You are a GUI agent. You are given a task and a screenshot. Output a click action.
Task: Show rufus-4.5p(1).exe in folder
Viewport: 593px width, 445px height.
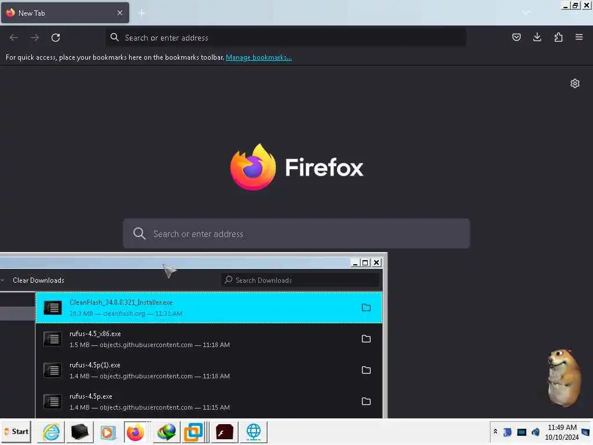click(366, 370)
